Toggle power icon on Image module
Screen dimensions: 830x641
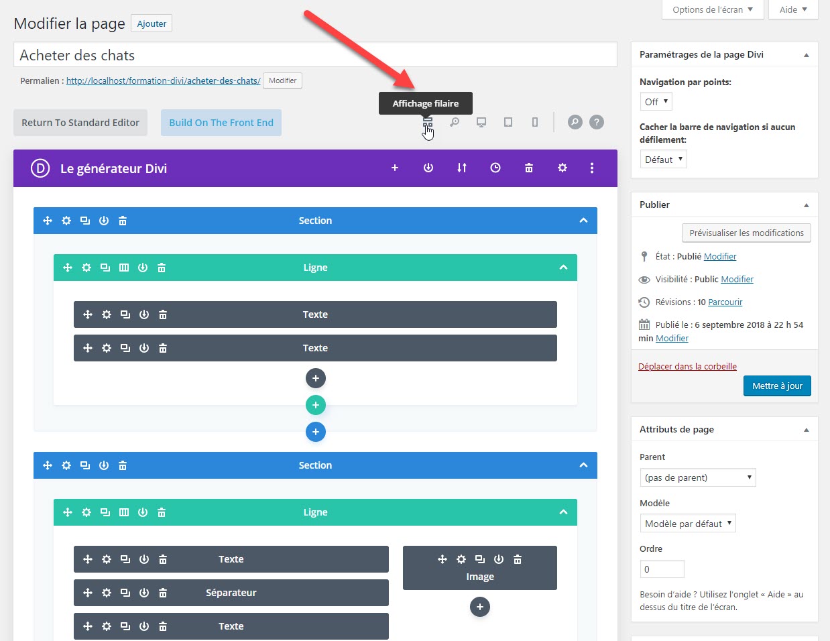pyautogui.click(x=499, y=559)
